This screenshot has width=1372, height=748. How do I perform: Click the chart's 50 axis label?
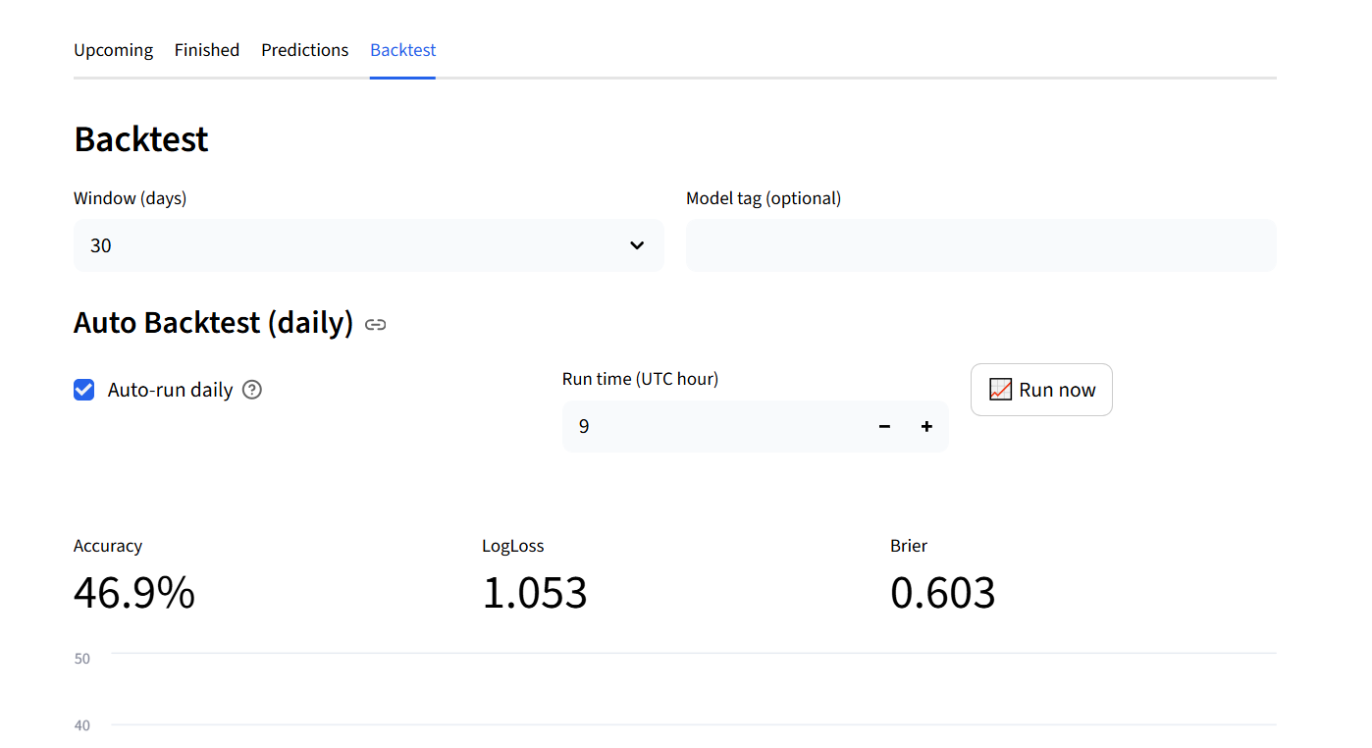coord(81,659)
